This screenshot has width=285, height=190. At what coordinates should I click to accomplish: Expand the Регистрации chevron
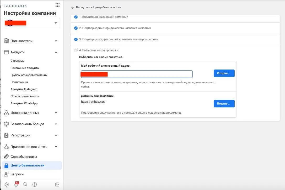[x=56, y=135]
